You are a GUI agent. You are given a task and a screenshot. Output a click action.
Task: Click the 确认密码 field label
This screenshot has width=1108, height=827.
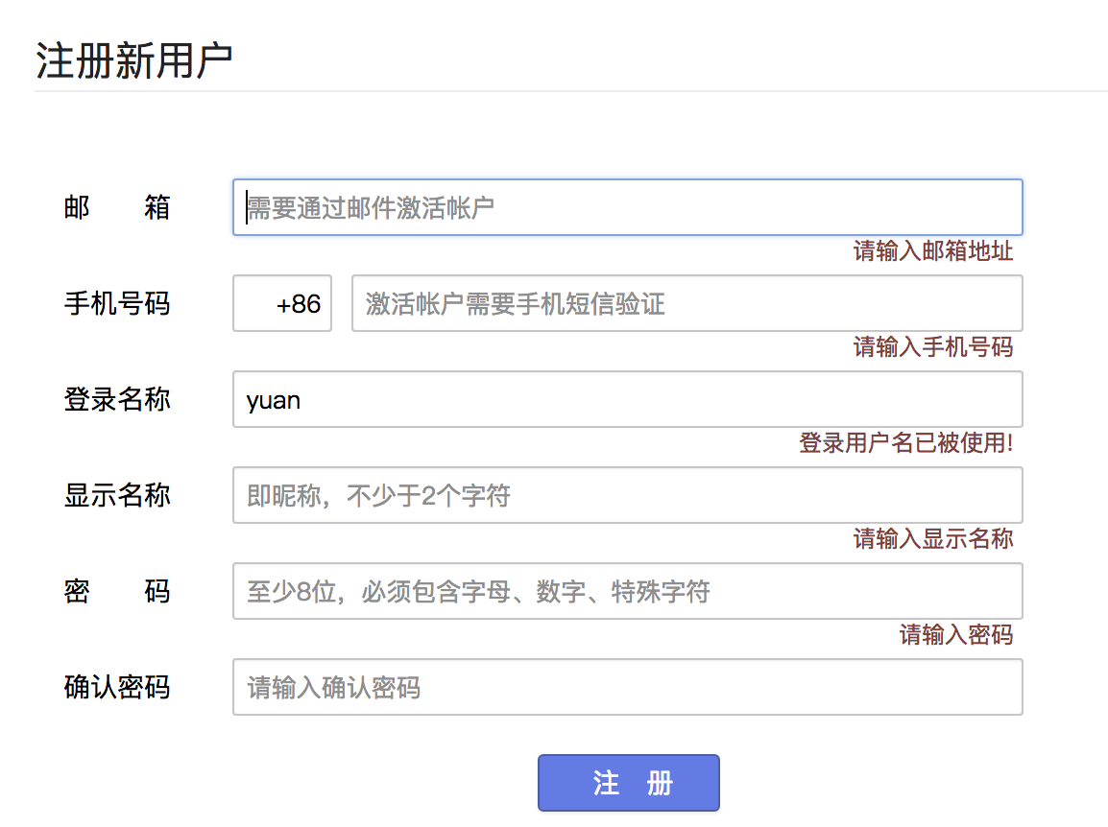point(117,687)
